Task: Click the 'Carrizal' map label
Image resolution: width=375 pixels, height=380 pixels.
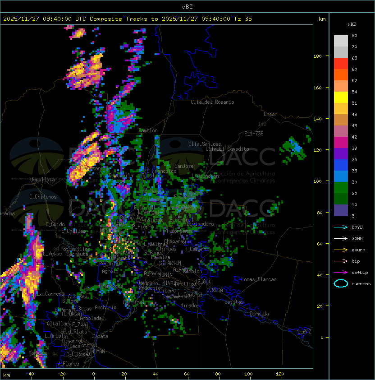Action: [x=134, y=302]
